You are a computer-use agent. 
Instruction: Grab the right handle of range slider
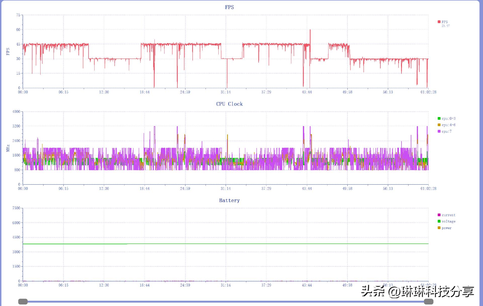pyautogui.click(x=429, y=301)
